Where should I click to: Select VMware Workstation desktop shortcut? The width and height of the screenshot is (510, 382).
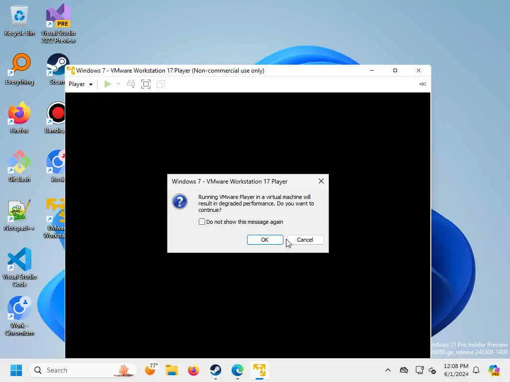click(54, 218)
